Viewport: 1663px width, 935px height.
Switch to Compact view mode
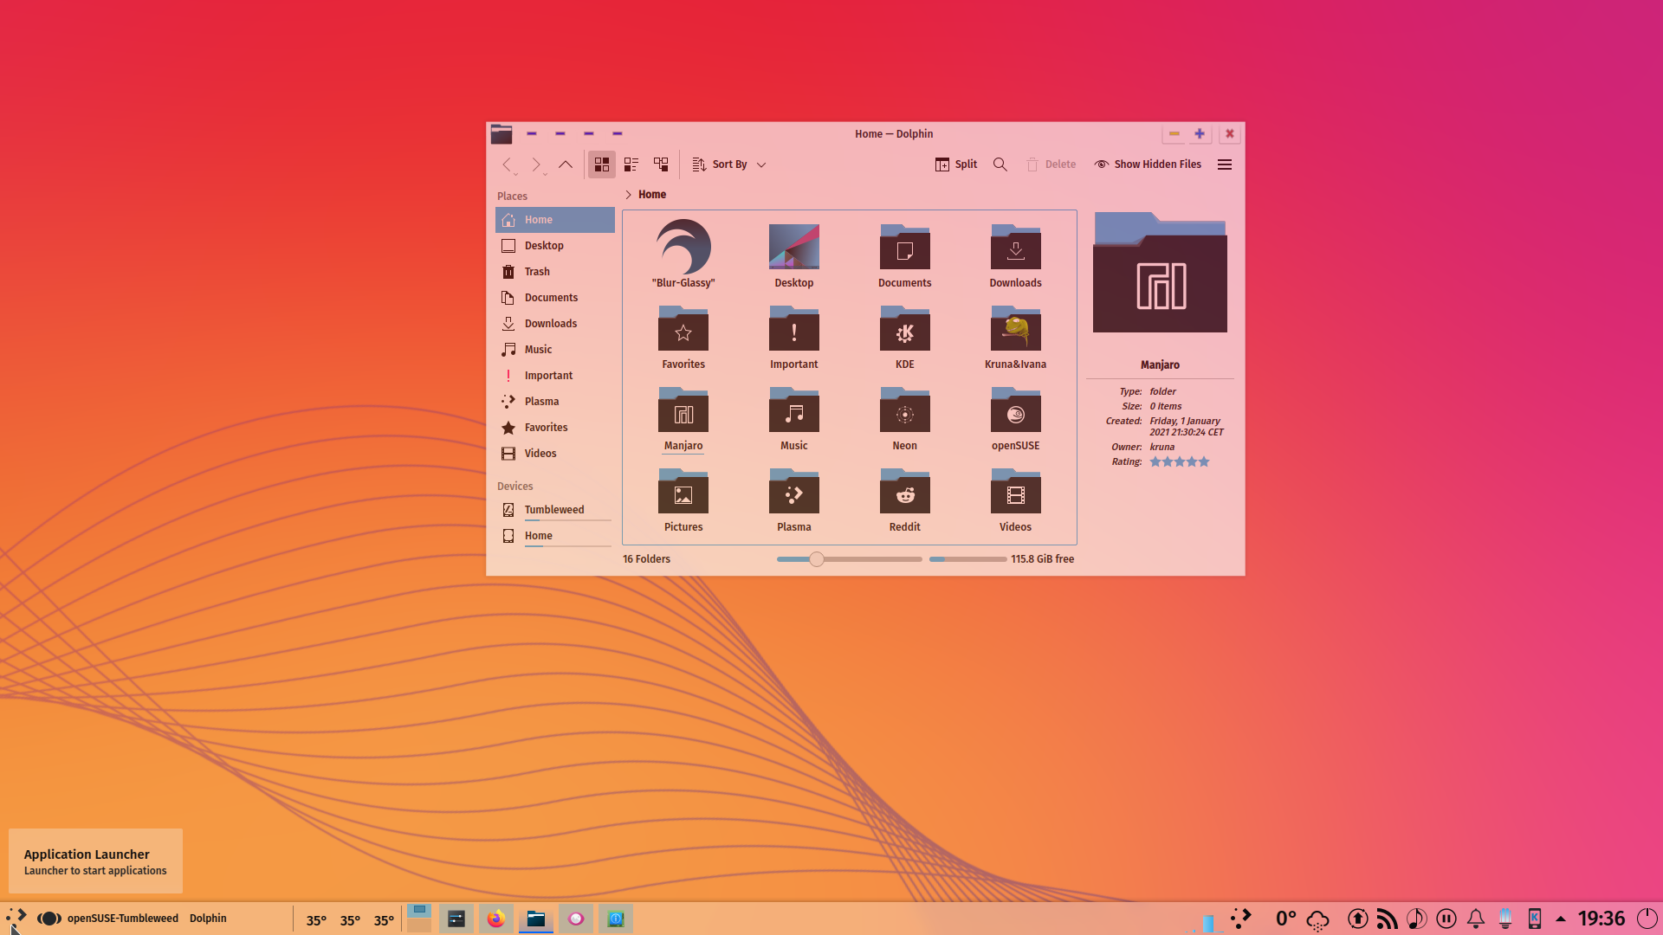(x=631, y=164)
